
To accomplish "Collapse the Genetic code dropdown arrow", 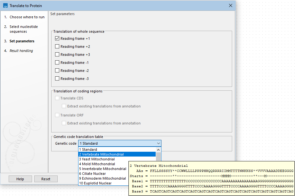I will [158, 143].
